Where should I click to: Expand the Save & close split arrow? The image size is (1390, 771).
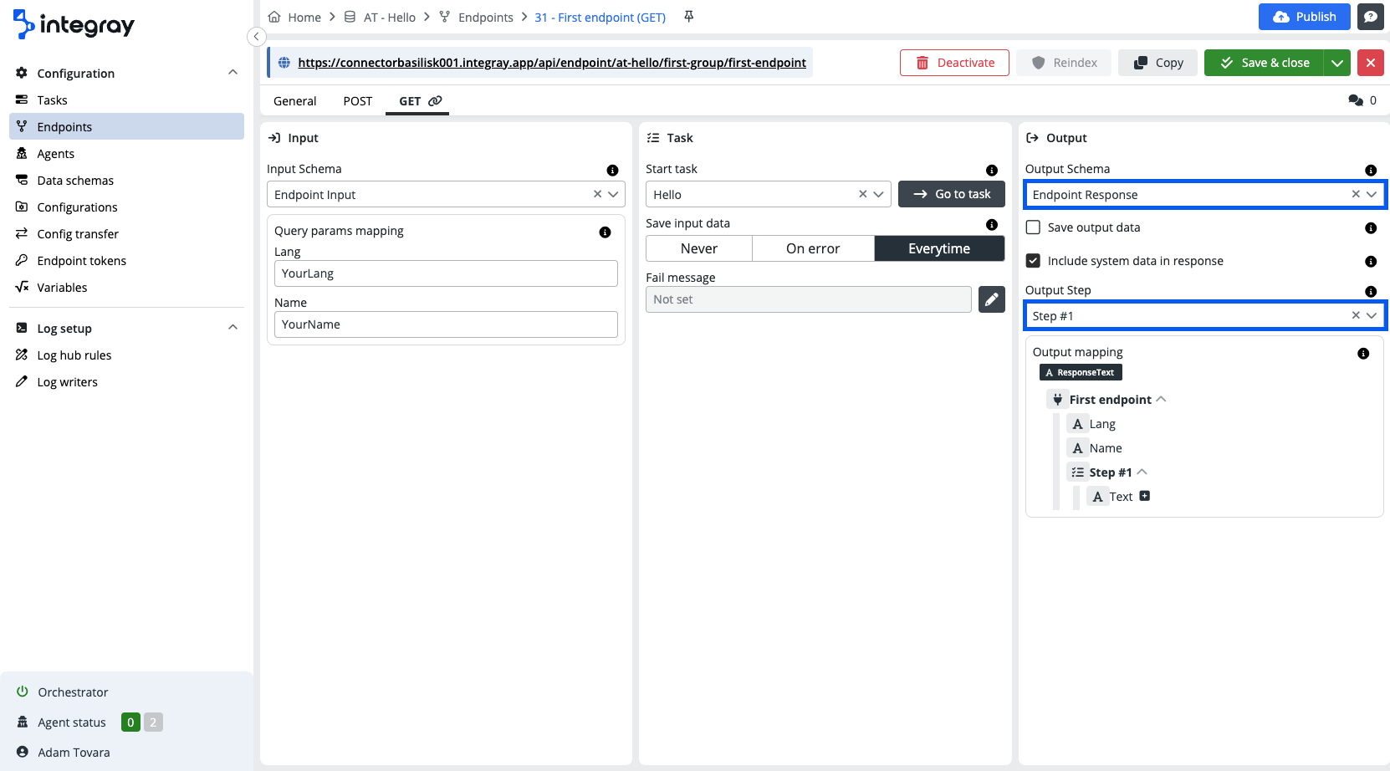(x=1336, y=63)
